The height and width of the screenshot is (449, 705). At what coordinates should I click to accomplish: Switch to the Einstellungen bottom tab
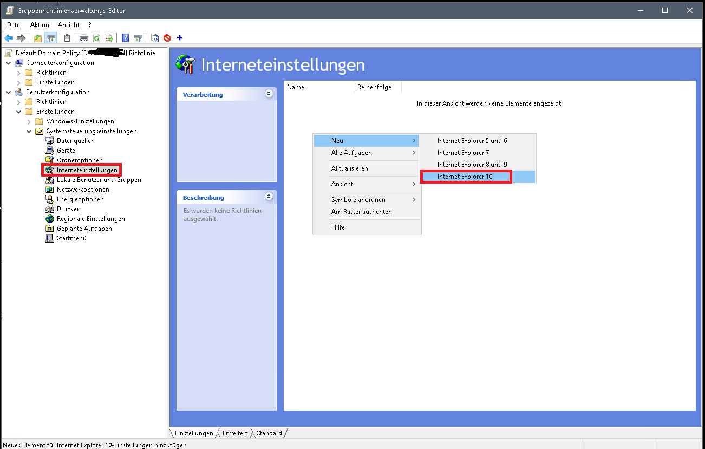(x=194, y=433)
